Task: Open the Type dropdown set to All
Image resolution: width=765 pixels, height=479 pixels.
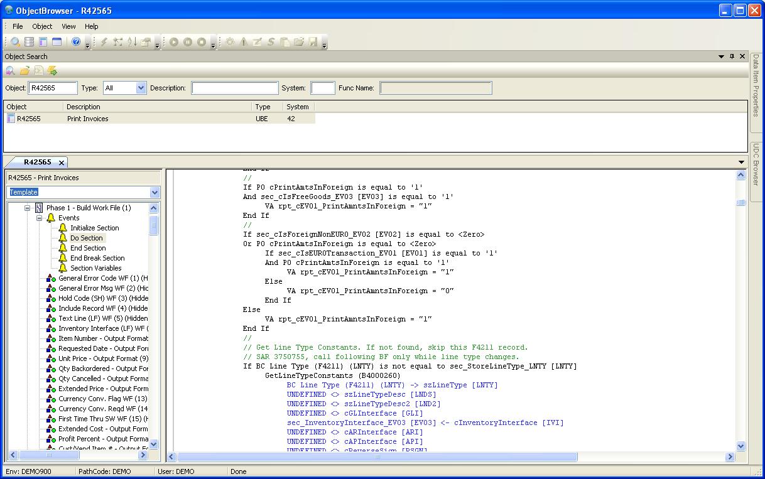Action: [141, 88]
